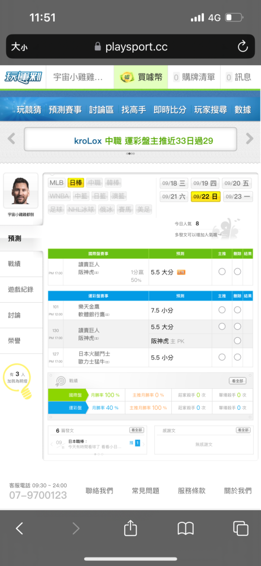Select the 榮譽 sidebar tab
This screenshot has height=566, width=261.
pos(21,341)
